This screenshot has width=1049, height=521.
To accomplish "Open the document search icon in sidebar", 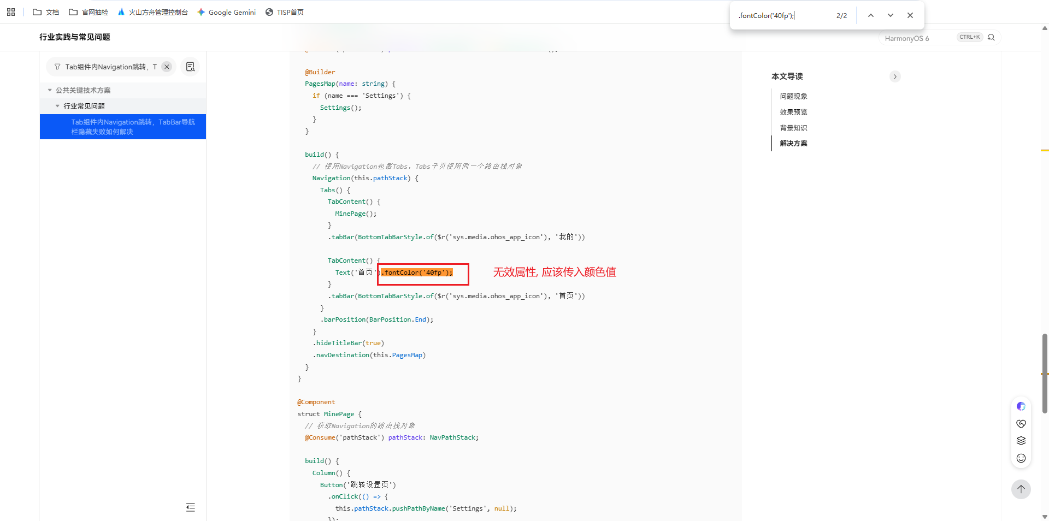I will pos(190,67).
